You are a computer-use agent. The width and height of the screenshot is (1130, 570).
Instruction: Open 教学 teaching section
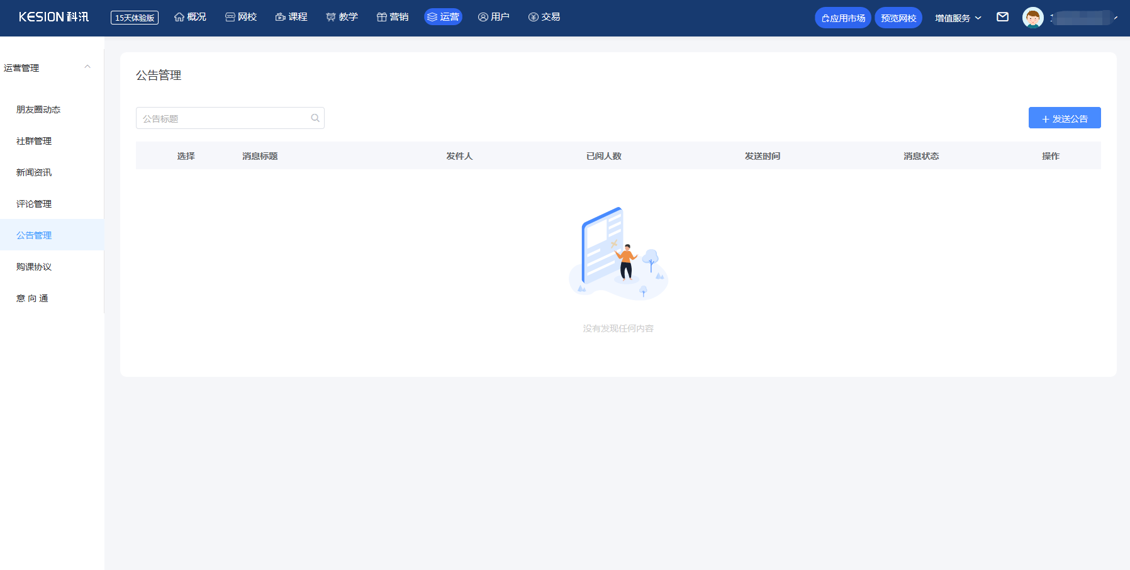point(342,17)
